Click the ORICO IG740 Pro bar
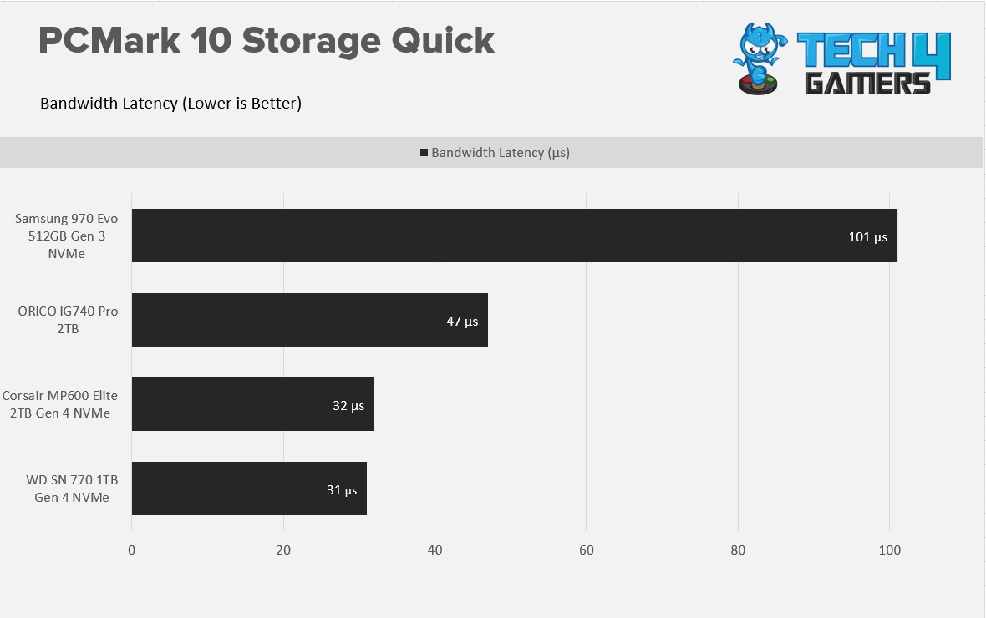This screenshot has width=986, height=618. 310,320
